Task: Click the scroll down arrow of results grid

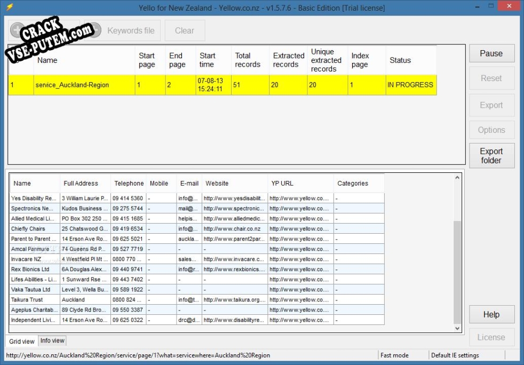Action: coord(457,329)
